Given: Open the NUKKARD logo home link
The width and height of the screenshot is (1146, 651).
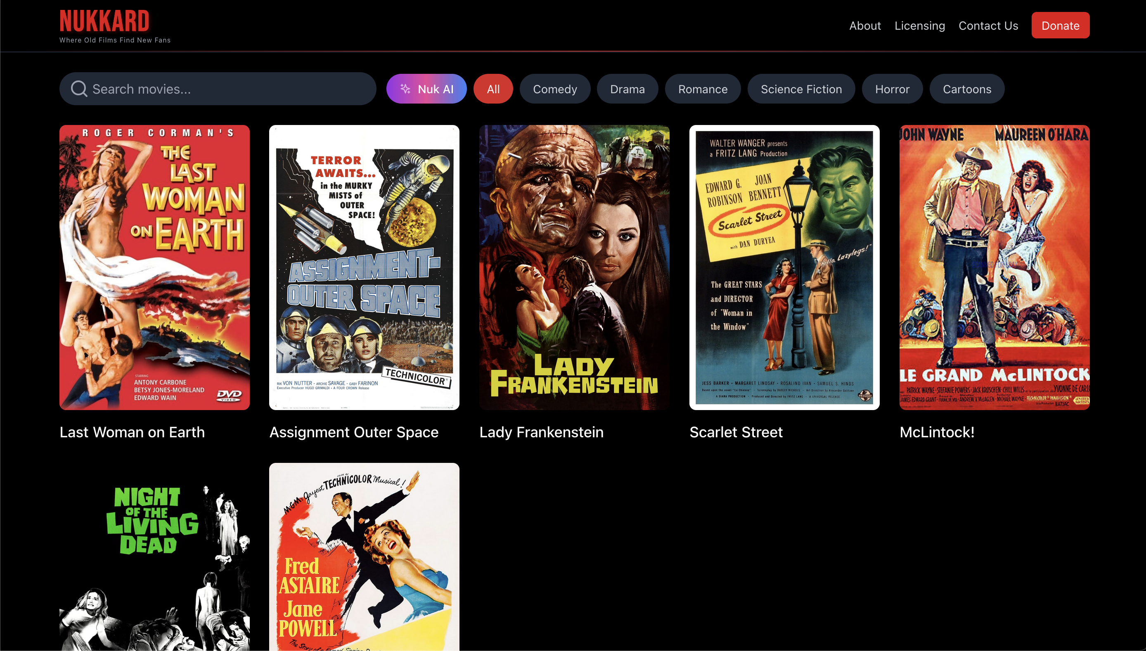Looking at the screenshot, I should coord(105,21).
